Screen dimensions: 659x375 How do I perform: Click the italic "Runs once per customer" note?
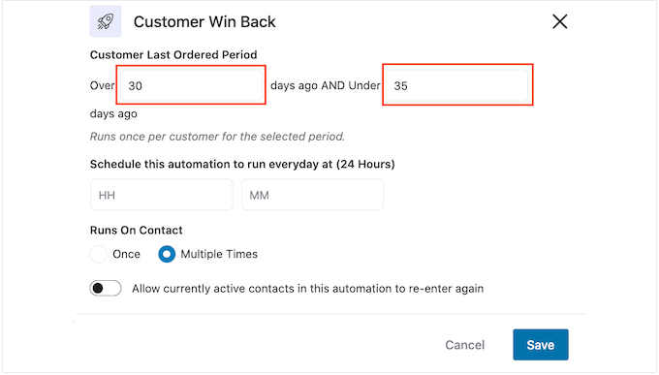point(217,137)
